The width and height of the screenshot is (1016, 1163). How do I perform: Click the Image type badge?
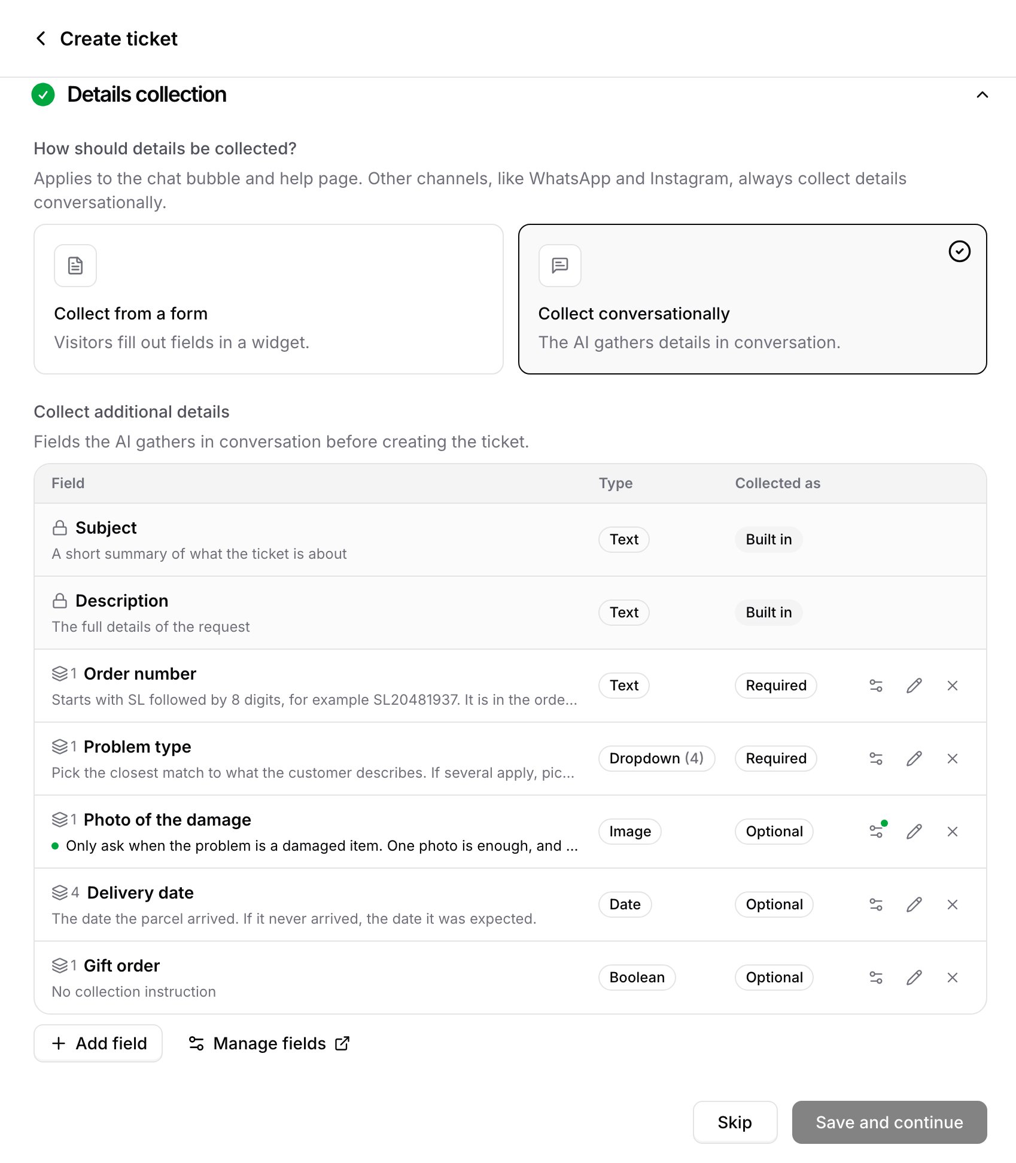tap(630, 832)
